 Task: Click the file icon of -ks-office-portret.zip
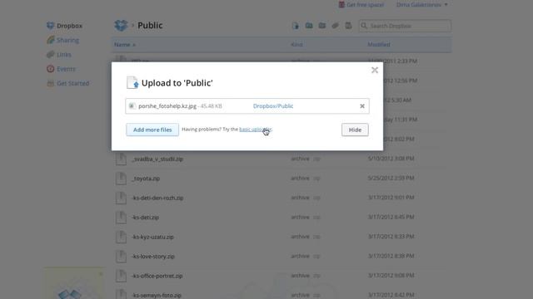click(x=121, y=276)
